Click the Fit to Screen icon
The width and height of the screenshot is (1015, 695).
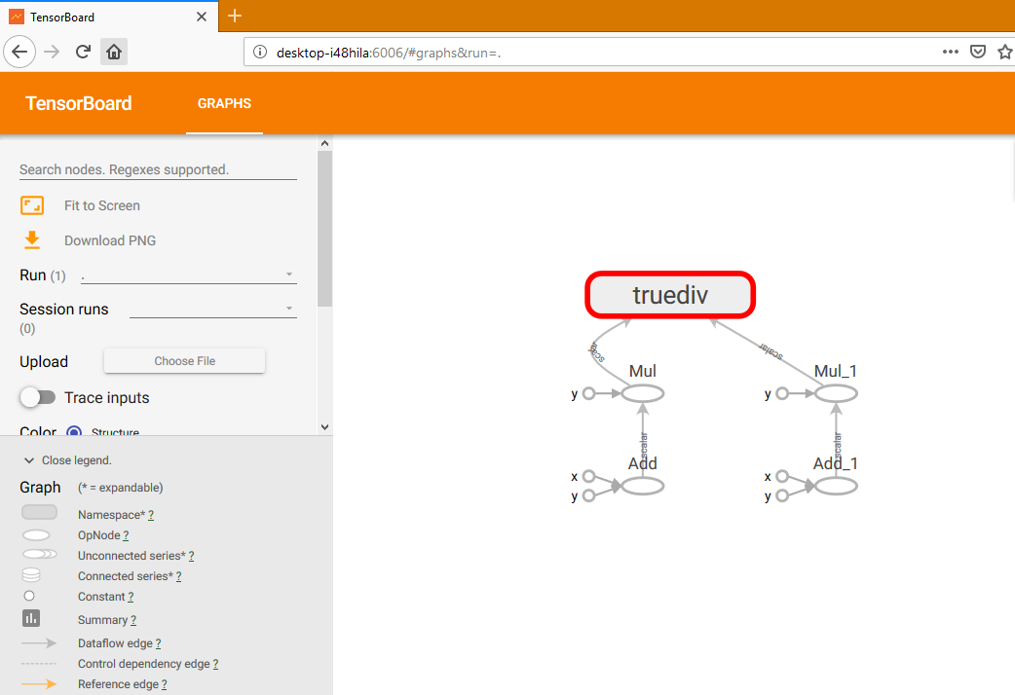click(32, 205)
